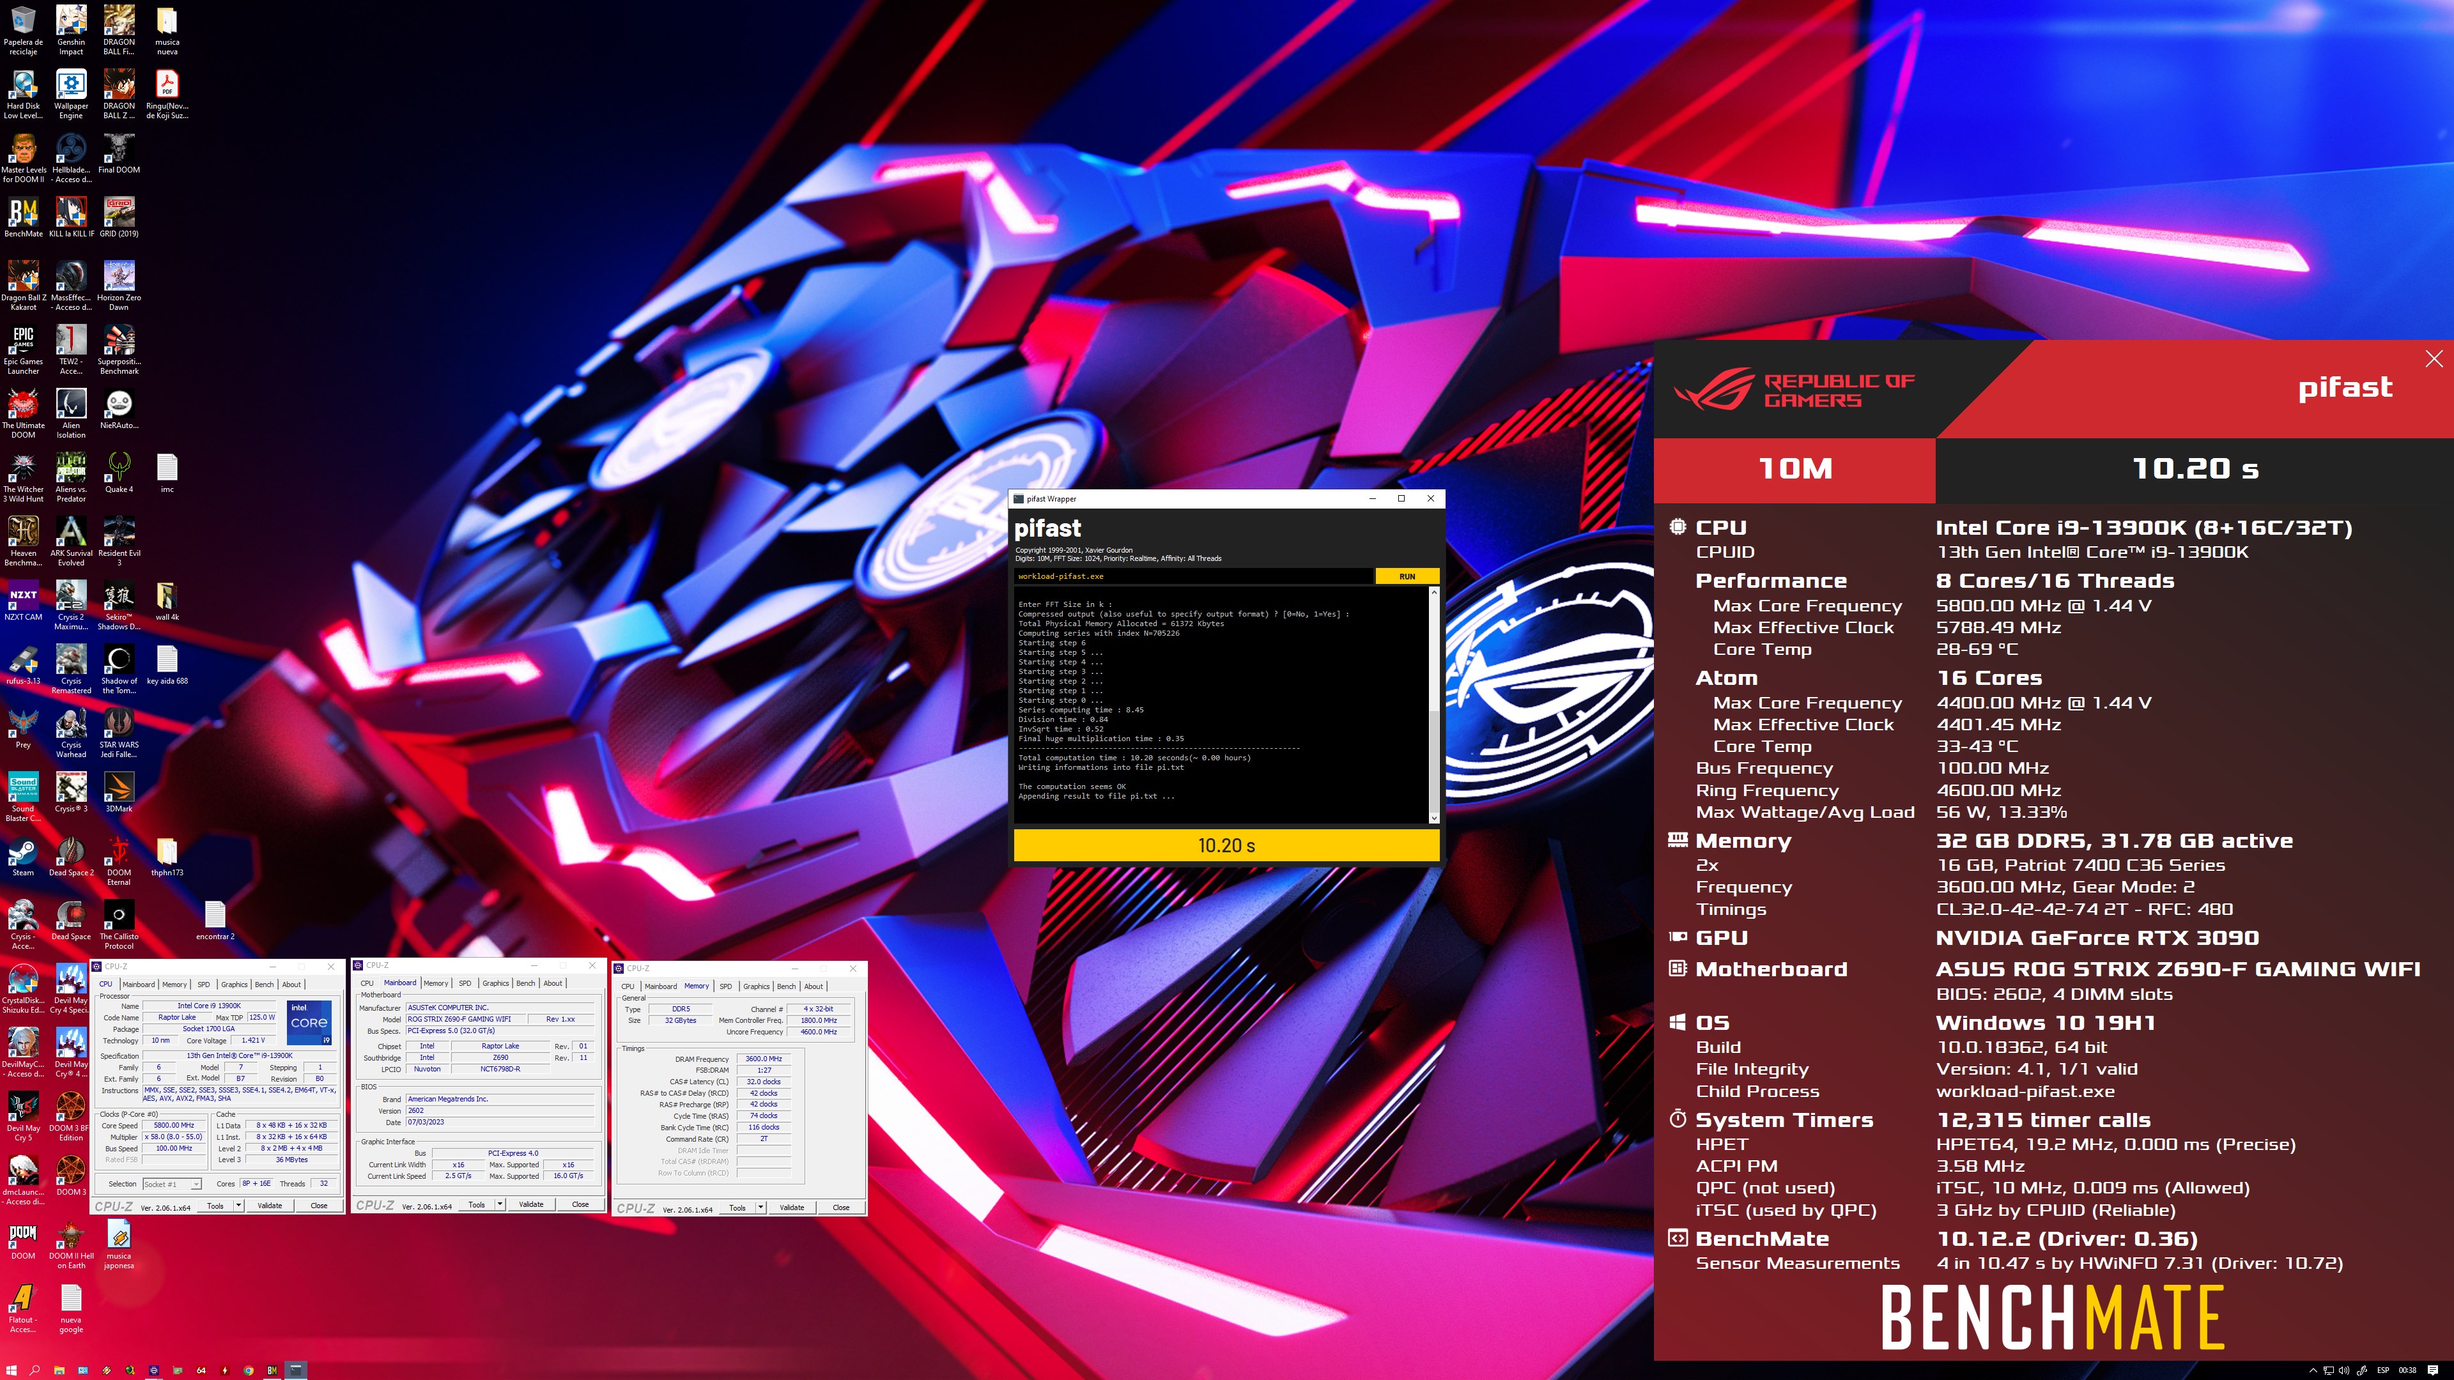Click '12,315 timer calls' in BenchMate panel

coord(2044,1119)
